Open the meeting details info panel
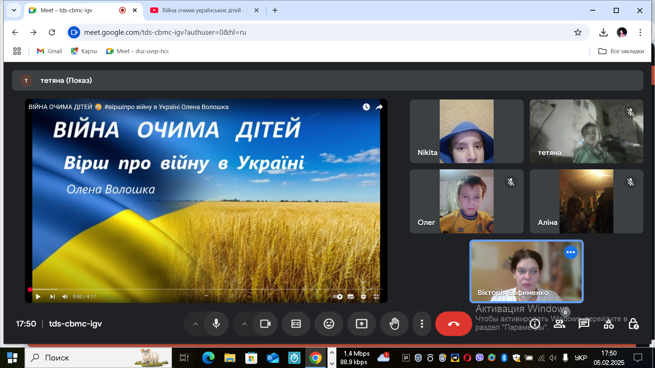Screen dimensions: 655x368 [535, 324]
